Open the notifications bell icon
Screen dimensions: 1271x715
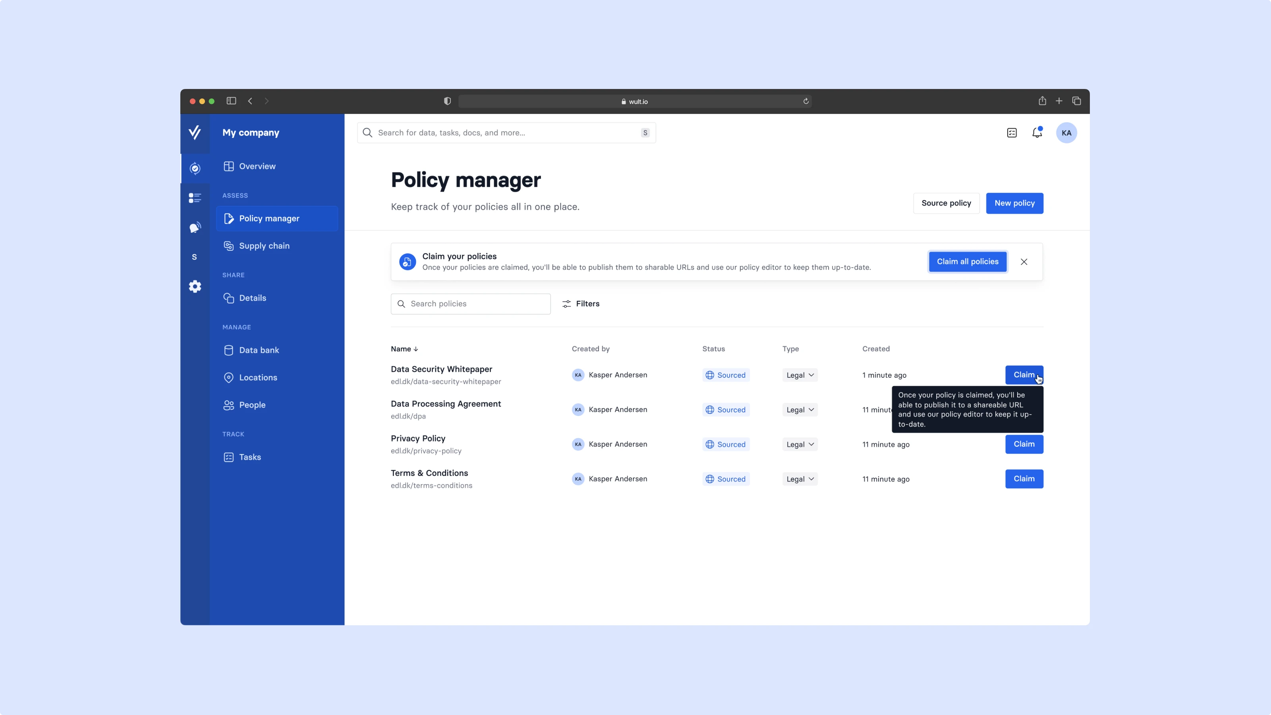pos(1037,133)
